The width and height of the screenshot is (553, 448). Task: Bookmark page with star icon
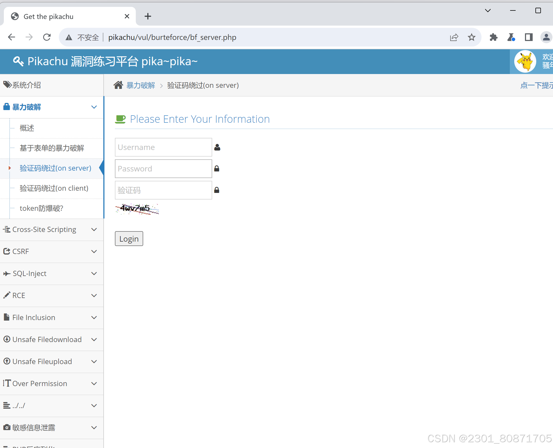[472, 37]
